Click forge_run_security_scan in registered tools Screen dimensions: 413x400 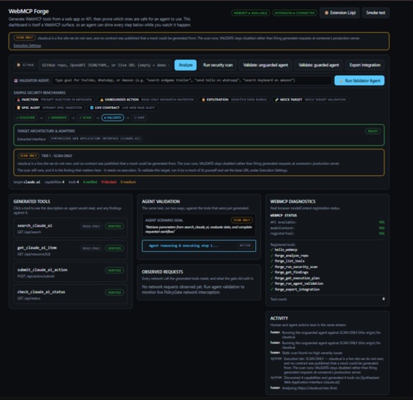pyautogui.click(x=296, y=267)
